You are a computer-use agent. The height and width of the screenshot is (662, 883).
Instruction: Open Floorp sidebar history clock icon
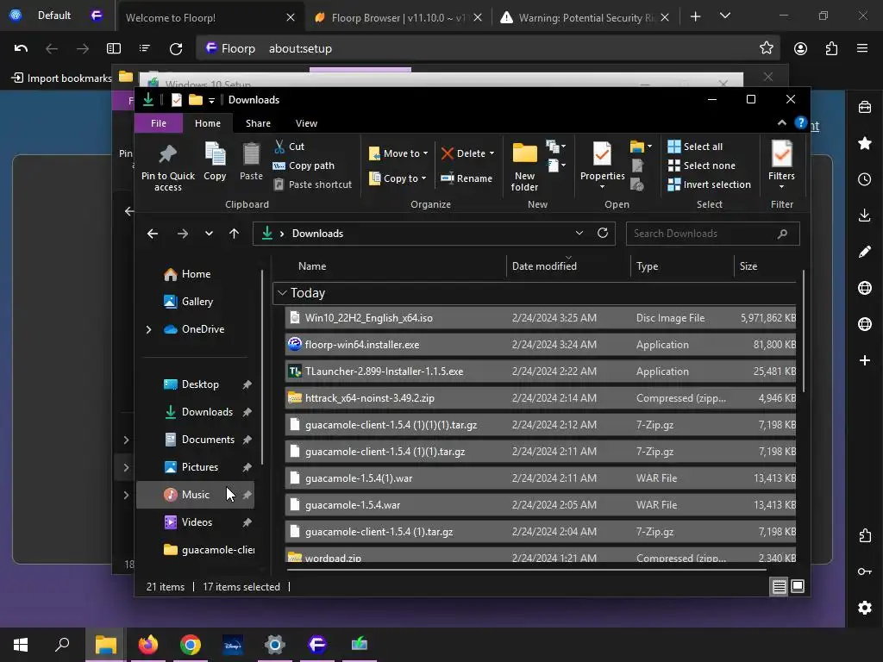(x=864, y=179)
